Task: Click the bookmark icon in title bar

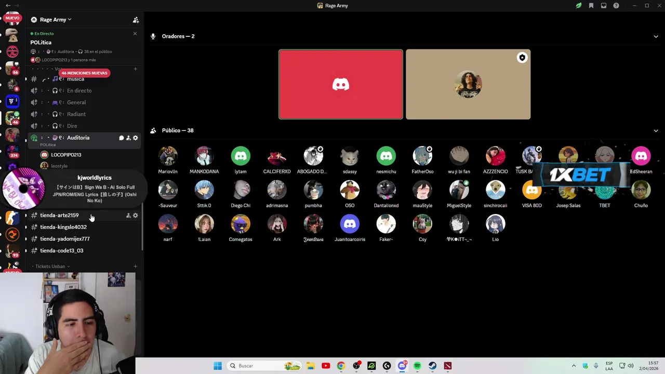Action: pyautogui.click(x=591, y=6)
